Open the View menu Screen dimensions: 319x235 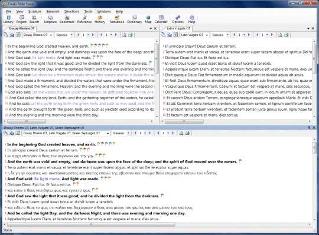(19, 11)
